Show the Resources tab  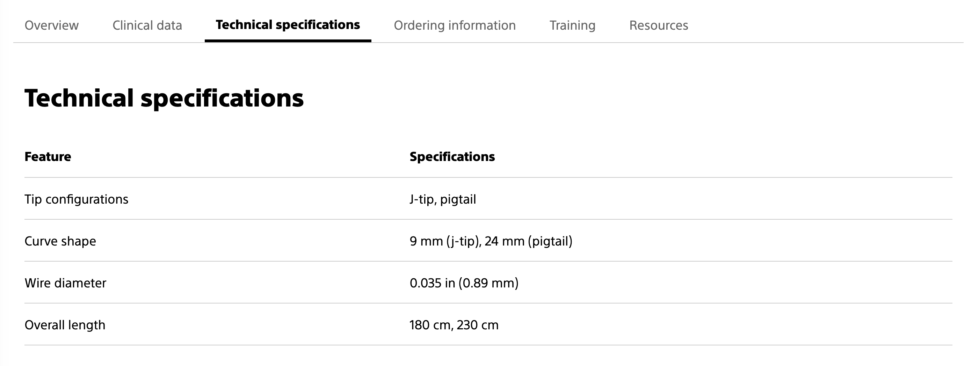coord(659,25)
